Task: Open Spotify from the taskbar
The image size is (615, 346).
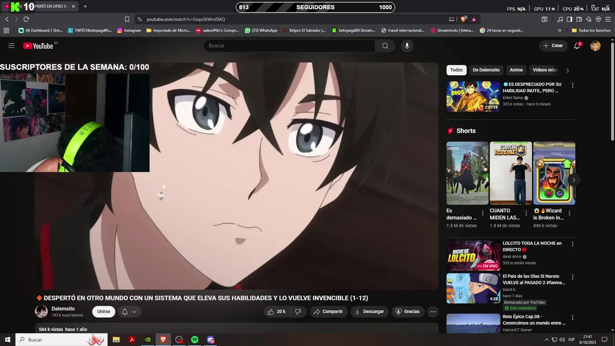Action: coord(195,340)
